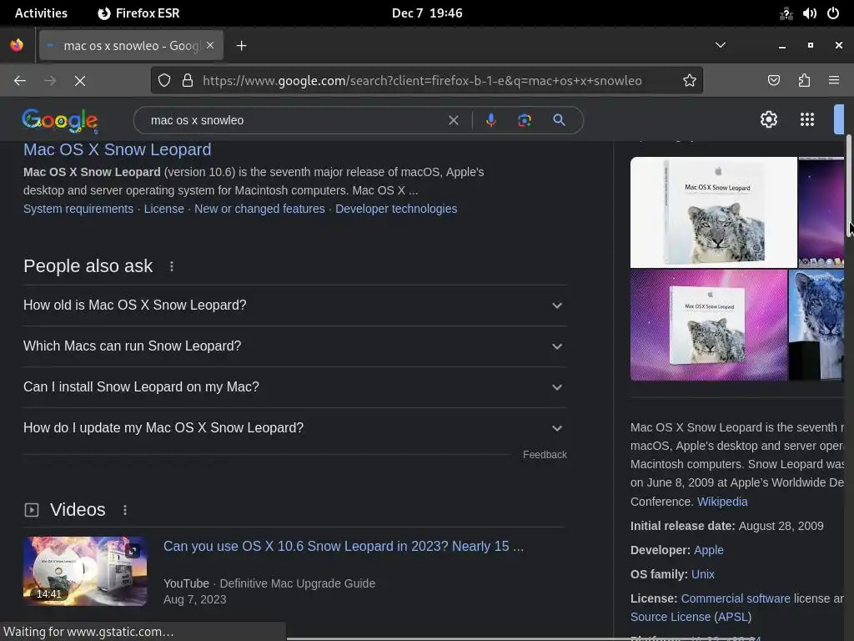Image resolution: width=854 pixels, height=641 pixels.
Task: Click 'Initial release date: August 28, 2009' text
Action: coord(726,526)
